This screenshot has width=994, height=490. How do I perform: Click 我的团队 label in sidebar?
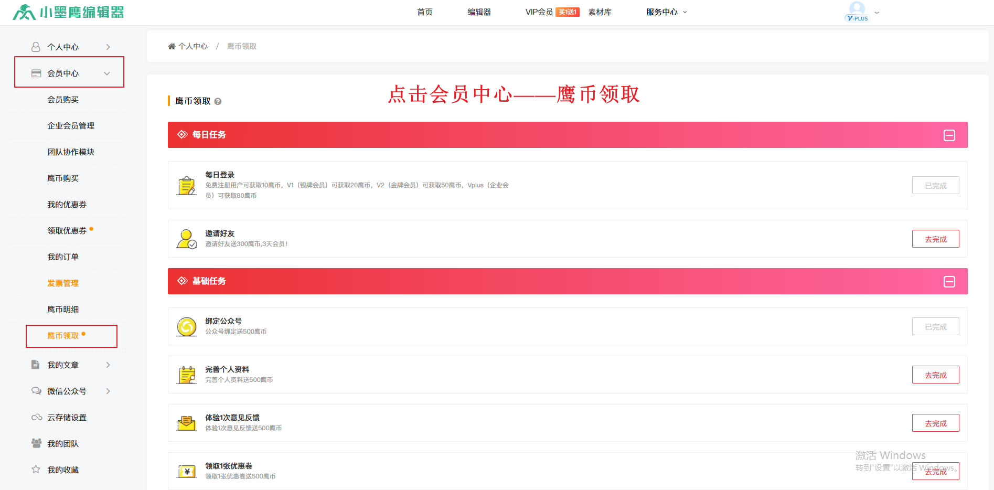pos(63,443)
